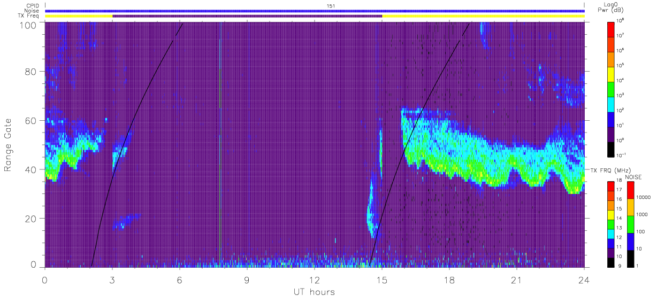Click the x-axis tick label '6'
This screenshot has width=657, height=303.
tap(180, 279)
